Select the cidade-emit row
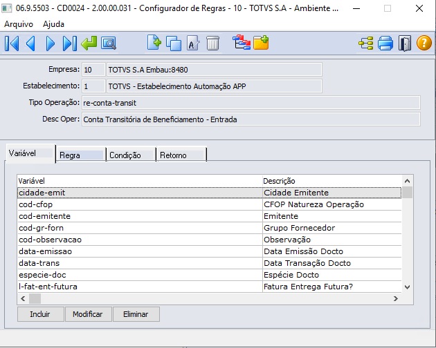Viewport: 436px width, 348px height. pos(210,193)
